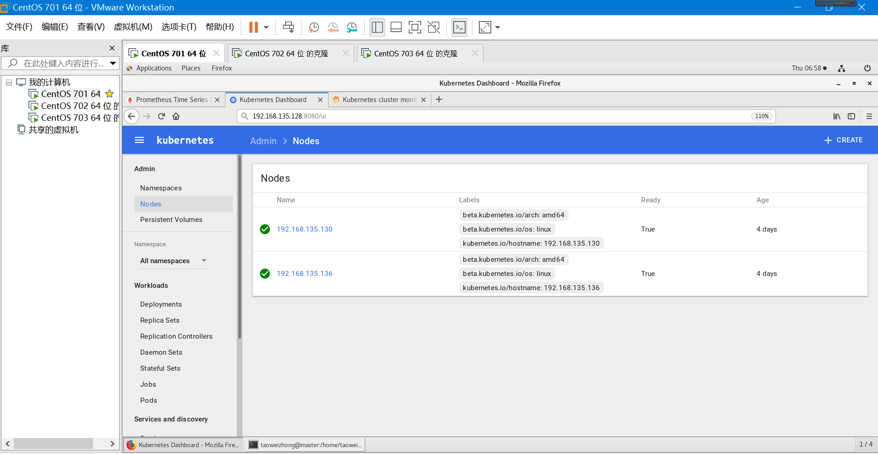Image resolution: width=878 pixels, height=454 pixels.
Task: Collapse the 我的计算机 tree node
Action: click(x=9, y=82)
